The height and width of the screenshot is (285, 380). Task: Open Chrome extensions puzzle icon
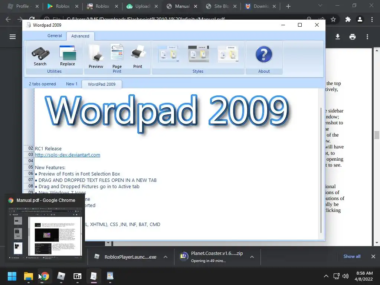pos(348,19)
